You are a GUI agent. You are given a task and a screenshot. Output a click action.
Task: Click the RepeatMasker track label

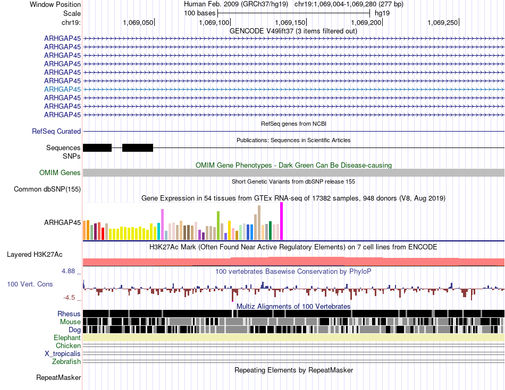(58, 378)
